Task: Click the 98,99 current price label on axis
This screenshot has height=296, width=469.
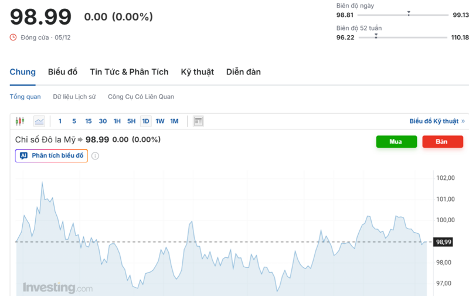Action: tap(443, 242)
